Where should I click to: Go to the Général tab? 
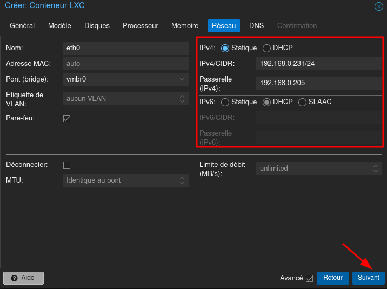(22, 26)
